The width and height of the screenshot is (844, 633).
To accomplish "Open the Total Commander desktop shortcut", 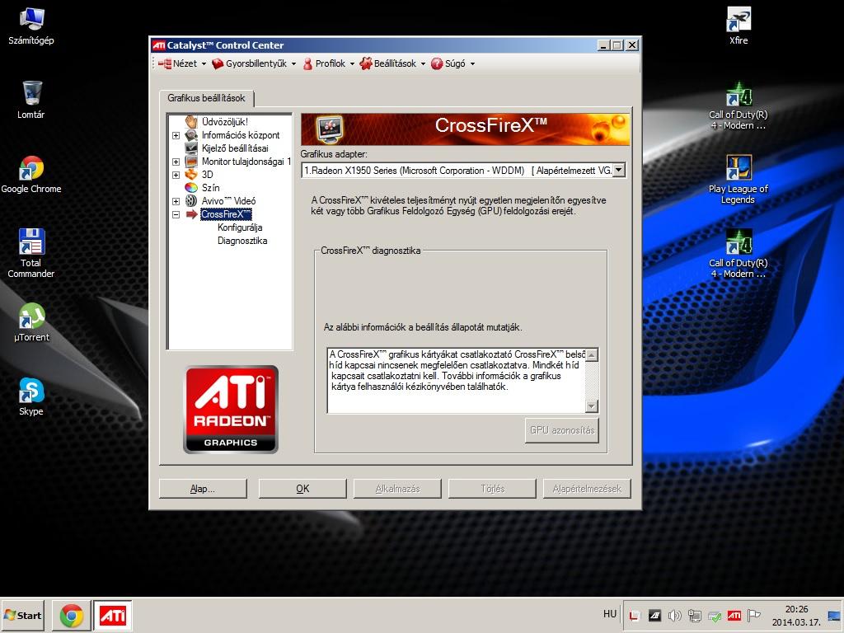I will (31, 253).
